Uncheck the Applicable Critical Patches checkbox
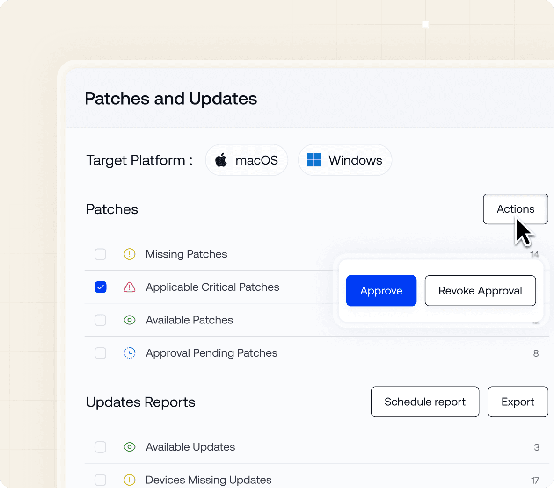This screenshot has height=488, width=554. pos(100,287)
